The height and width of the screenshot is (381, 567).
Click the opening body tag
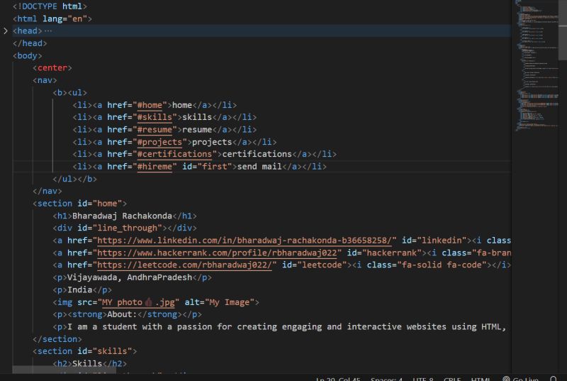click(27, 56)
